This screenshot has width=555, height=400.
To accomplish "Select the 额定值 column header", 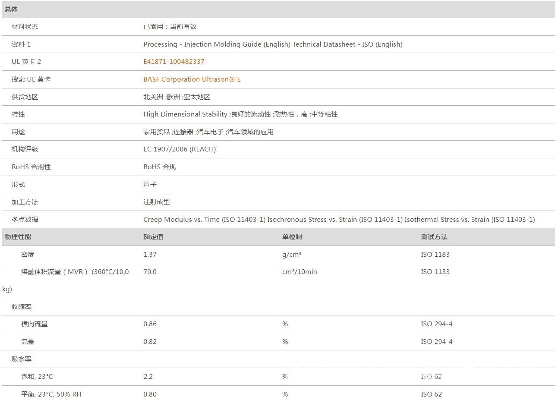I will (153, 237).
